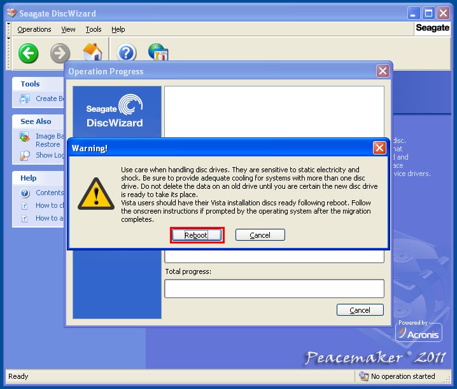Click the green Back arrow icon

tap(28, 53)
